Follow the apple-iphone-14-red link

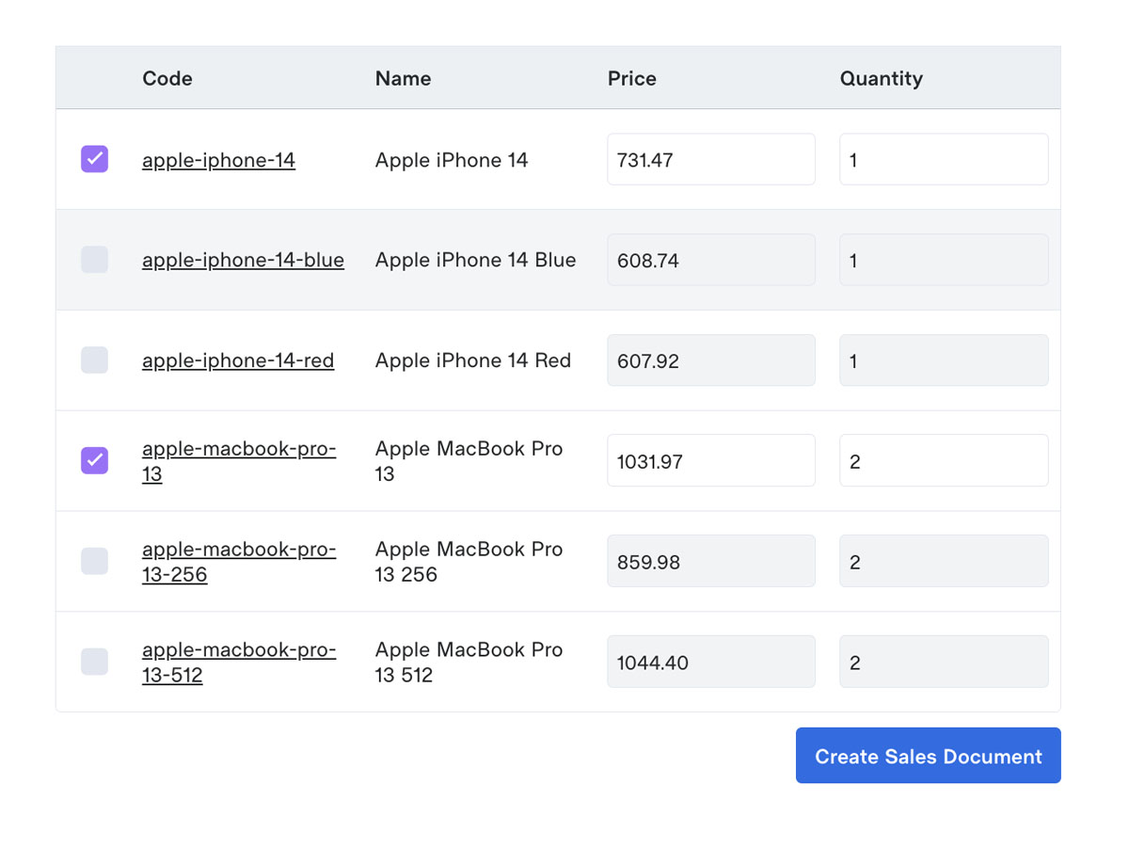pyautogui.click(x=238, y=360)
